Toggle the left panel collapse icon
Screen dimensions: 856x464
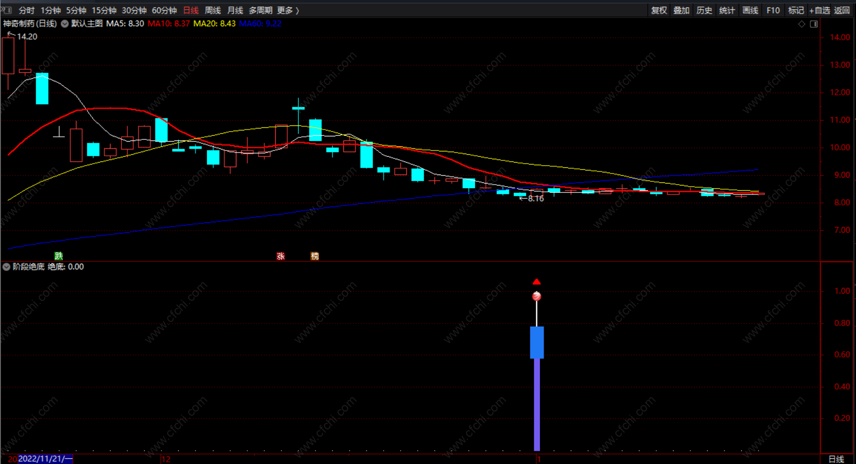7,10
